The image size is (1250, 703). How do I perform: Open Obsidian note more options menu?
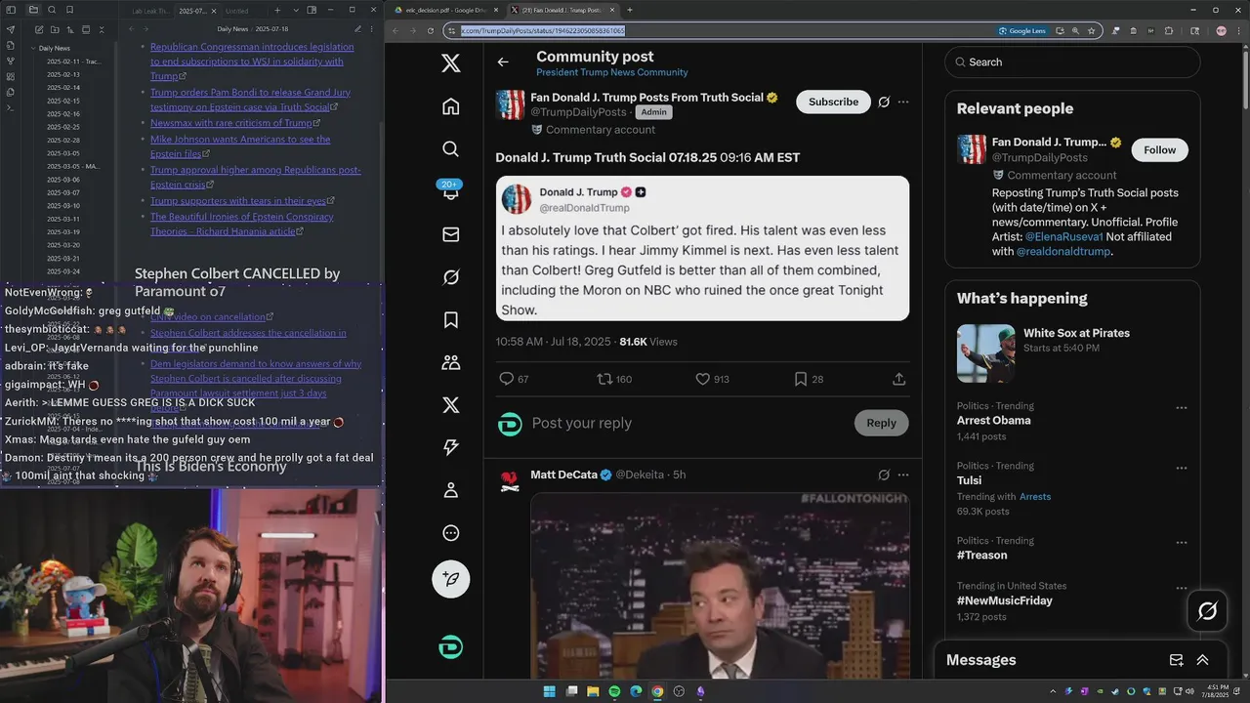pos(371,29)
